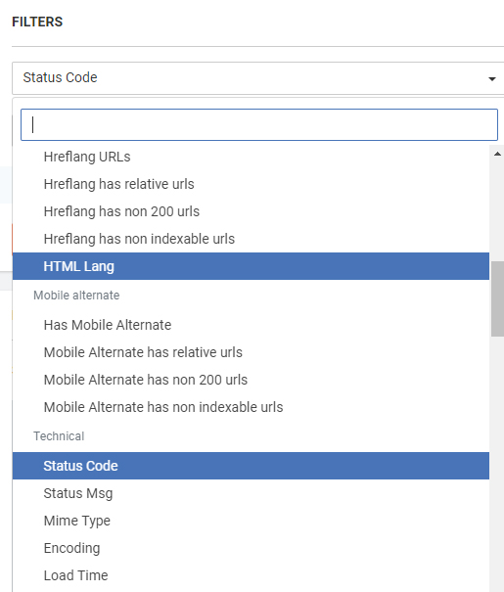Click the scrollbar up arrow

pyautogui.click(x=497, y=154)
